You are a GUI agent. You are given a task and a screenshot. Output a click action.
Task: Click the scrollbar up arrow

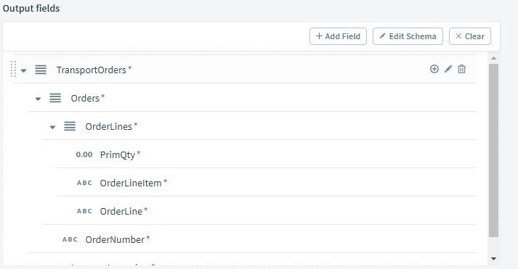pyautogui.click(x=493, y=58)
